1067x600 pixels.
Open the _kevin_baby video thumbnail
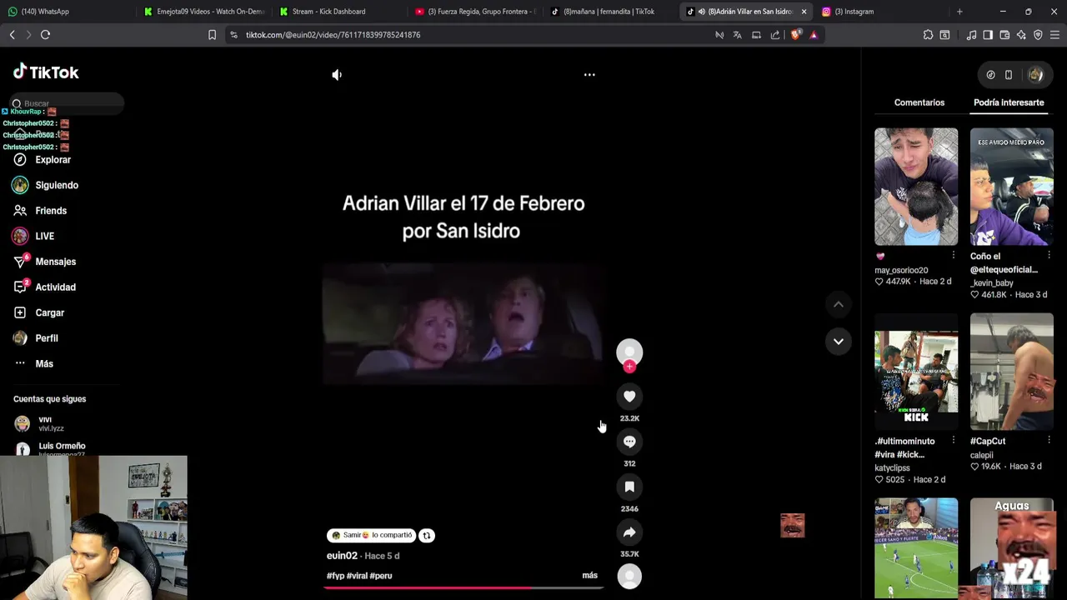1012,187
